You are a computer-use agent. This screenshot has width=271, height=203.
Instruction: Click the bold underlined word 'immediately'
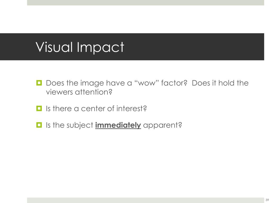(x=118, y=125)
